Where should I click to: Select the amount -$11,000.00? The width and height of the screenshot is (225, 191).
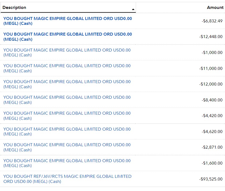point(211,69)
